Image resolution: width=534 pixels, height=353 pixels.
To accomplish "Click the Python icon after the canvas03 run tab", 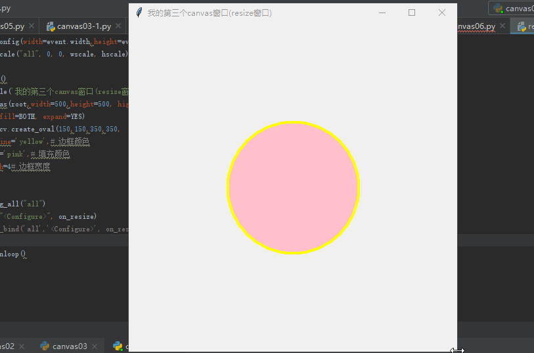I will 118,346.
